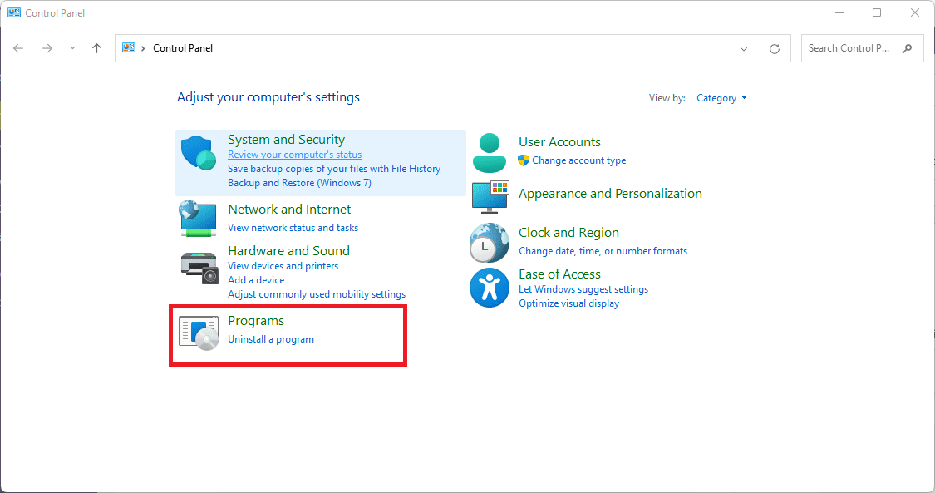
Task: Open Ease of Access category
Action: pos(559,274)
